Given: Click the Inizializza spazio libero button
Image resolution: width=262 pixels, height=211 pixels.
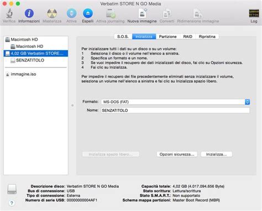Looking at the screenshot, I should (111, 154).
